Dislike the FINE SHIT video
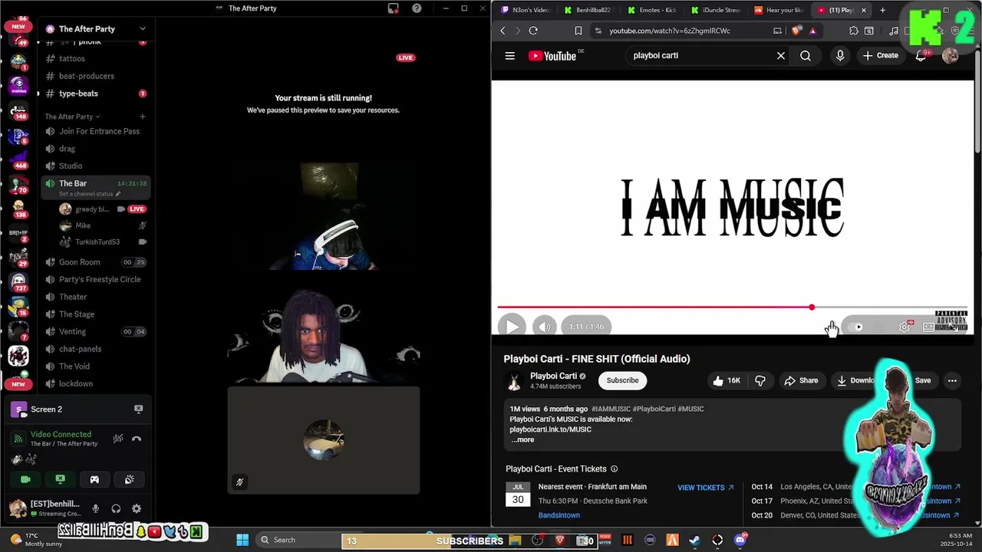Screen dimensions: 982x552 pos(760,380)
